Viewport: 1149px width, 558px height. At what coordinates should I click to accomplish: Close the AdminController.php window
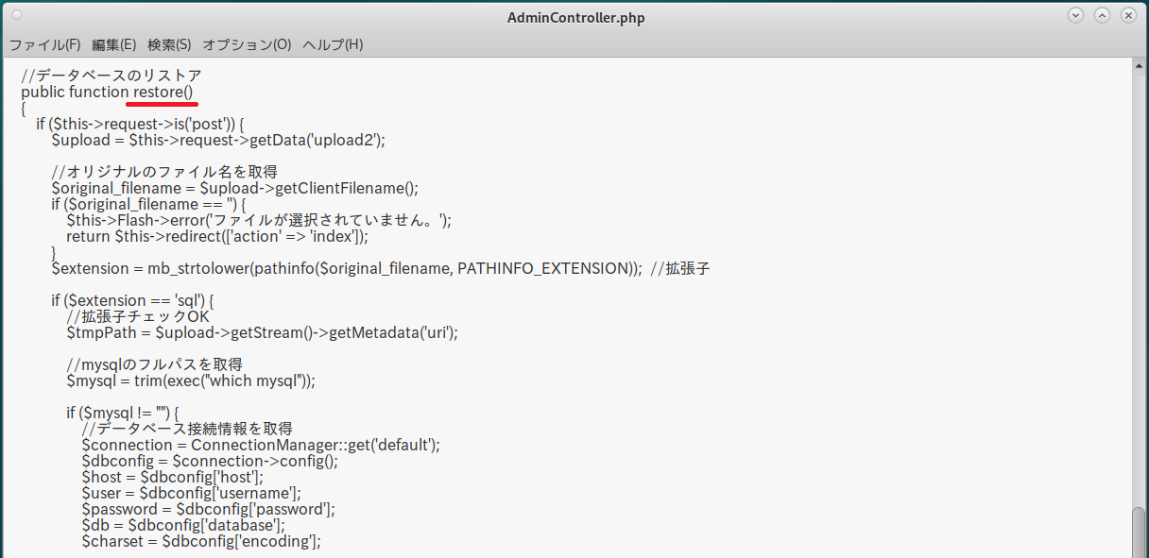(1128, 16)
